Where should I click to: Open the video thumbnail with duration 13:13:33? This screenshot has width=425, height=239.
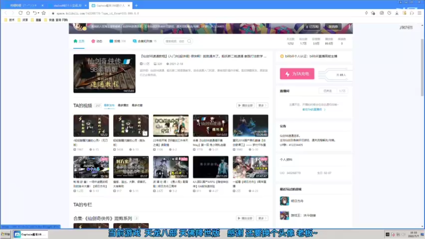(x=210, y=126)
